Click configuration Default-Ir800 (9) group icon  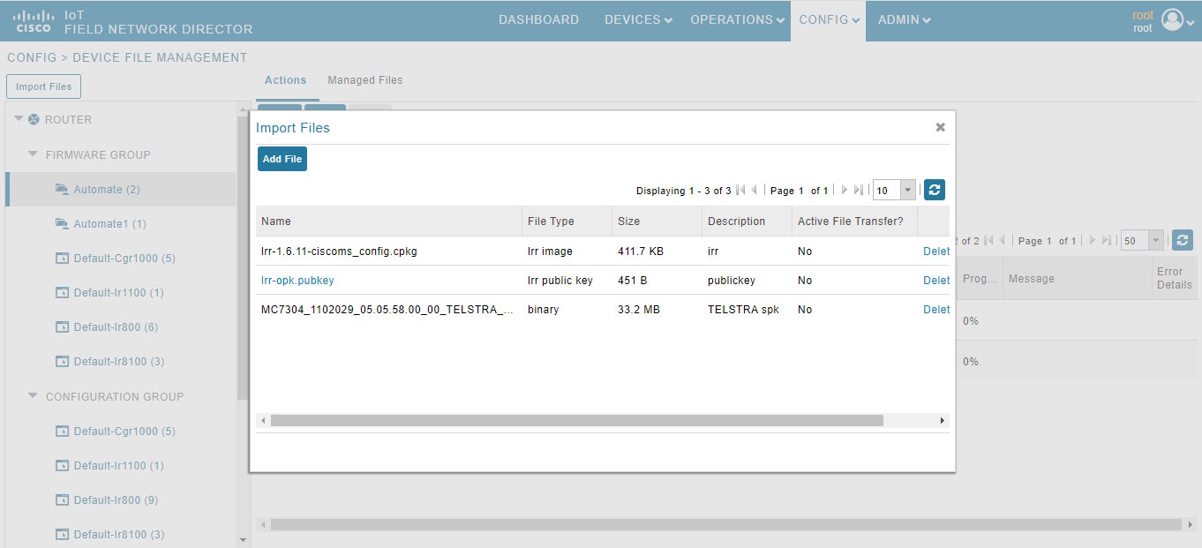[x=62, y=500]
